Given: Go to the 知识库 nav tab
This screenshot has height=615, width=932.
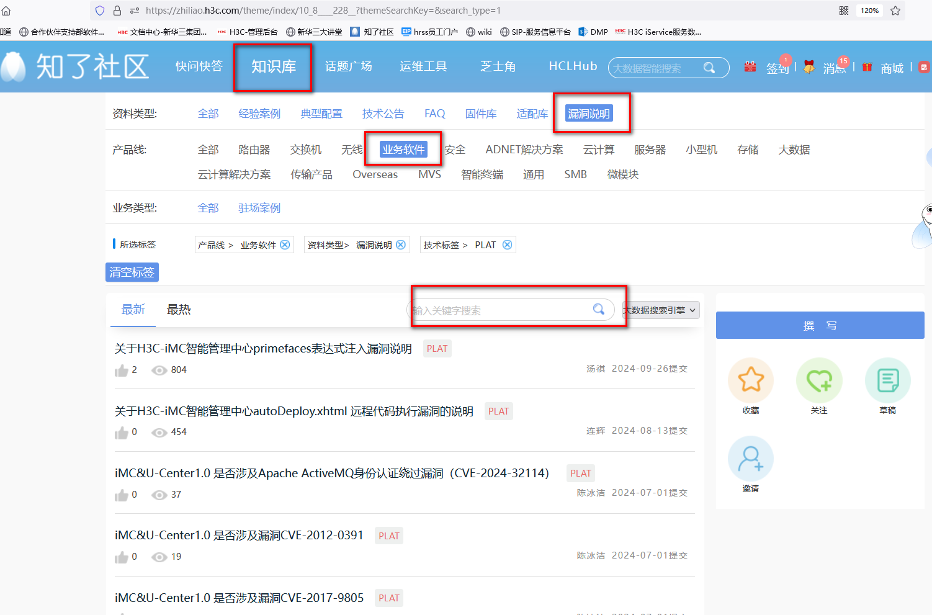Looking at the screenshot, I should pos(274,67).
